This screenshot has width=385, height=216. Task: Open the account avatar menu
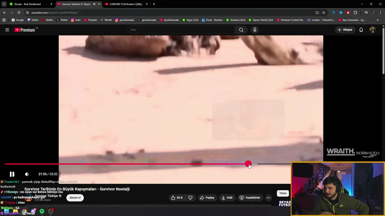[372, 30]
